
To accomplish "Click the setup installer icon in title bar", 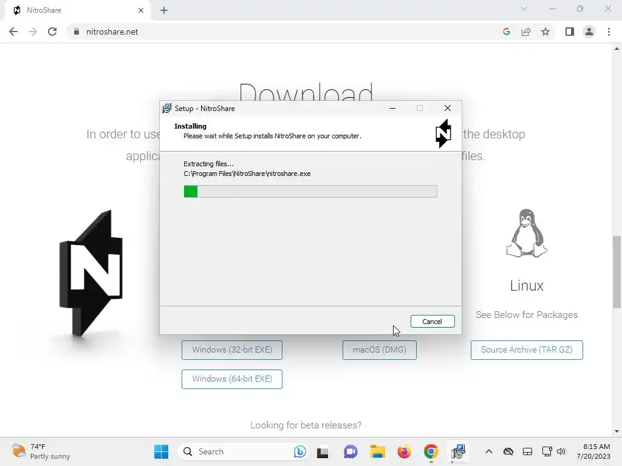I will (x=166, y=108).
